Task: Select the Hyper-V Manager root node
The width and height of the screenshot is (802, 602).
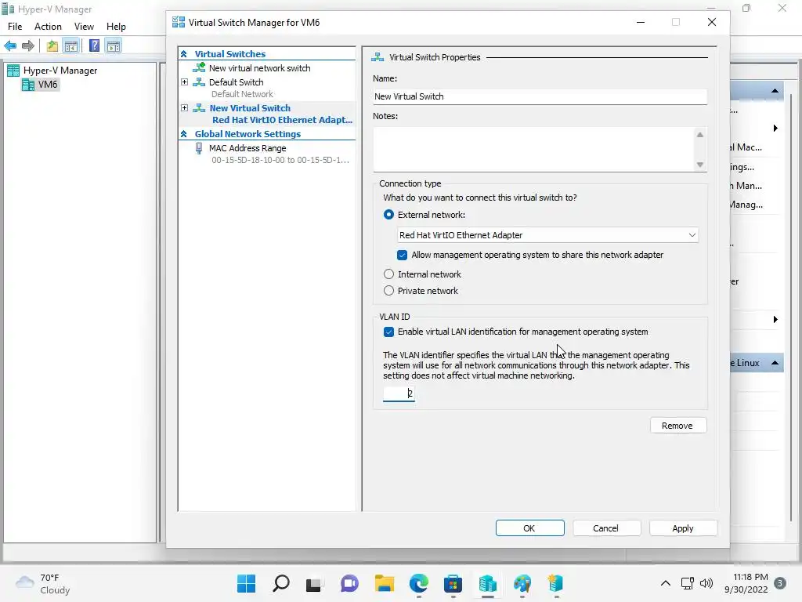Action: (x=52, y=71)
